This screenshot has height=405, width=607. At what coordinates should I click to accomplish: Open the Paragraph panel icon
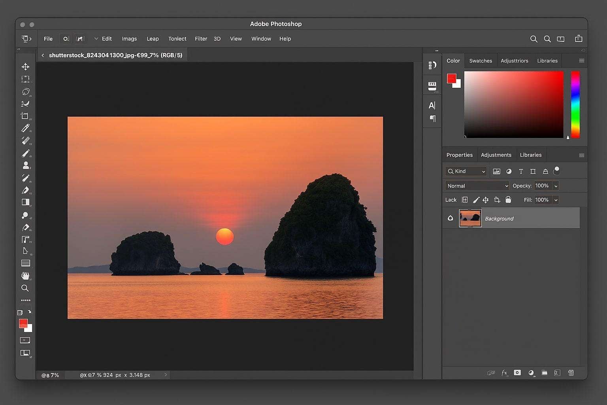point(433,118)
